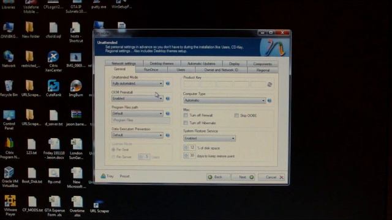The image size is (392, 220).
Task: Open the Control Panel desktop icon
Action: click(9, 120)
